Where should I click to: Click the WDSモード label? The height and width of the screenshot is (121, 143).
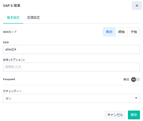coord(10,32)
